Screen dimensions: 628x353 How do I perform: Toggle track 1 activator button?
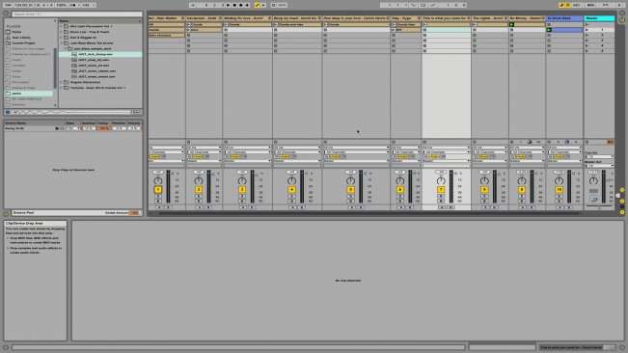158,190
